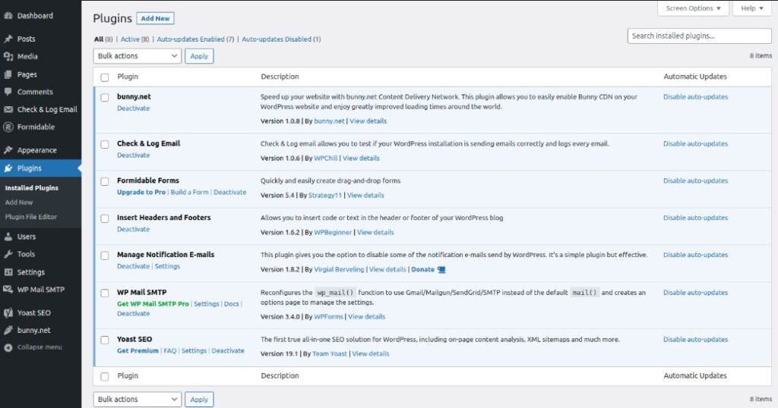Screen dimensions: 778x408
Task: Click Get Premium link for Yoast SEO
Action: pyautogui.click(x=138, y=350)
